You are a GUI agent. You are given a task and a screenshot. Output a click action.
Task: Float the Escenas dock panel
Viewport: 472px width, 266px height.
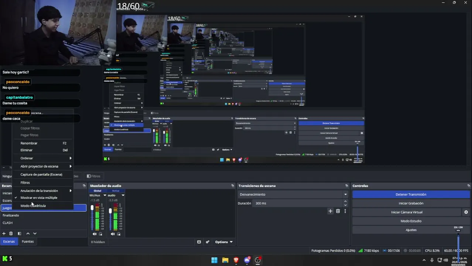84,186
